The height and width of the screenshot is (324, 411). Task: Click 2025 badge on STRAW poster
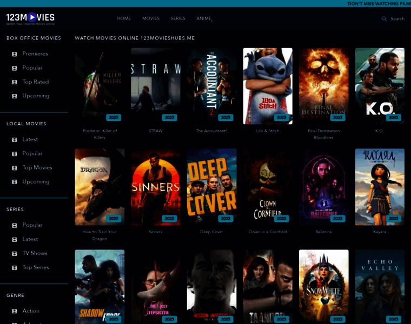tap(169, 118)
